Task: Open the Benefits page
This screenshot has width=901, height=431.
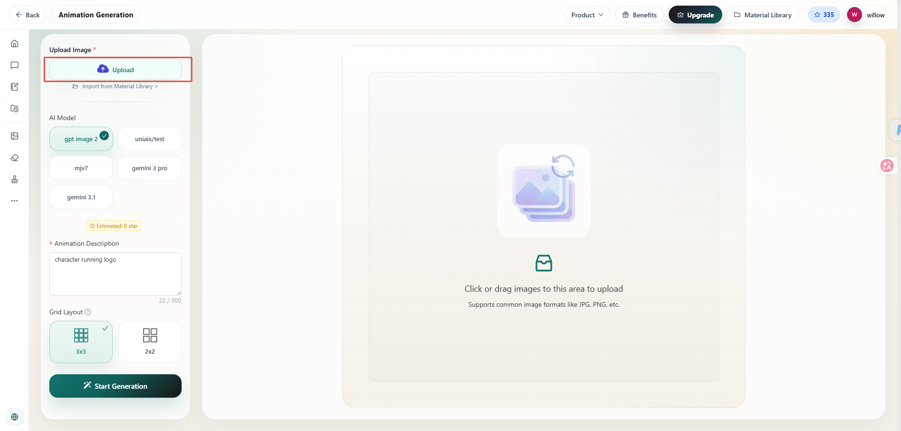Action: (x=639, y=15)
